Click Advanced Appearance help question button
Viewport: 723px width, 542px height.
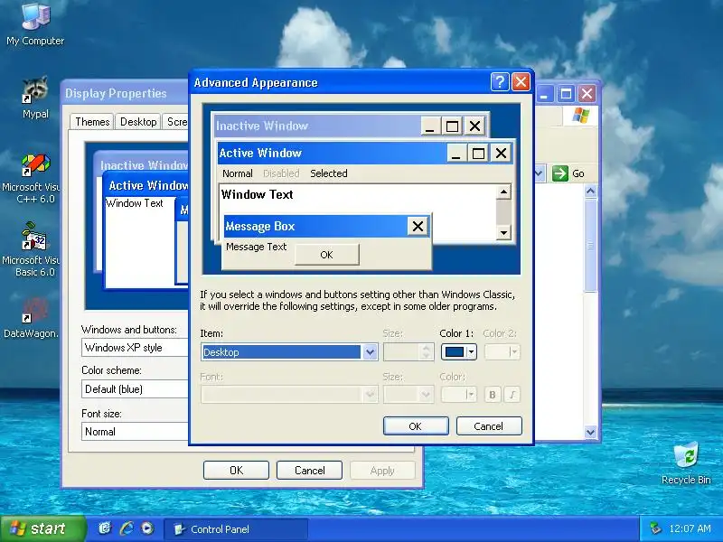click(x=500, y=82)
